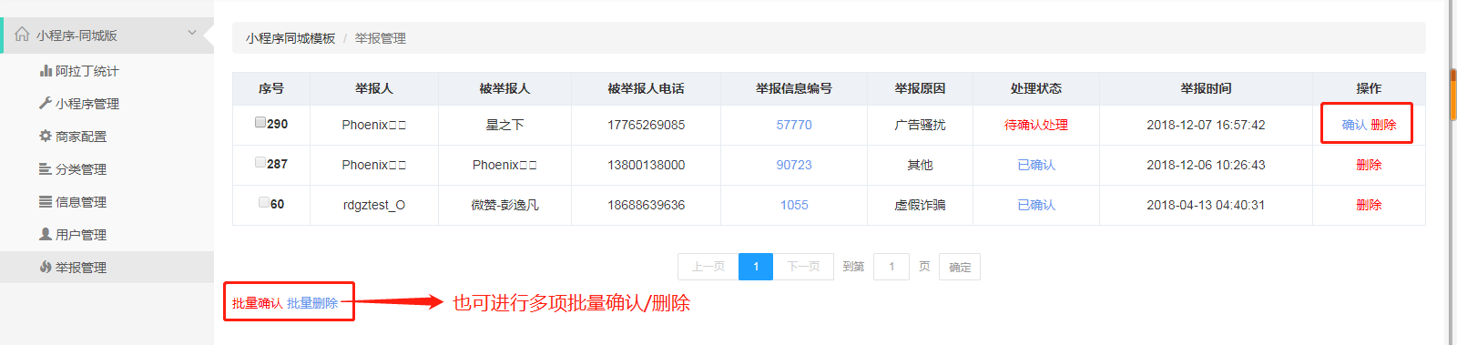Click the 上一页 pagination button
This screenshot has height=345, width=1457.
[x=708, y=267]
